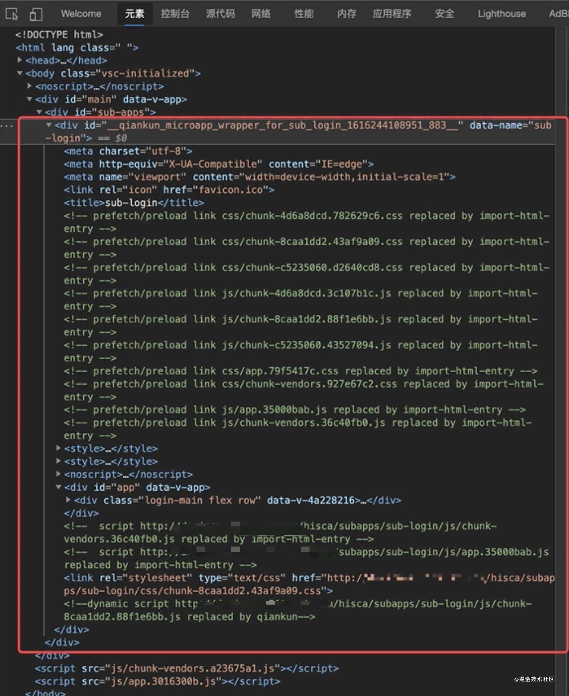Open the 安全 tab
569x696 pixels.
pos(445,14)
